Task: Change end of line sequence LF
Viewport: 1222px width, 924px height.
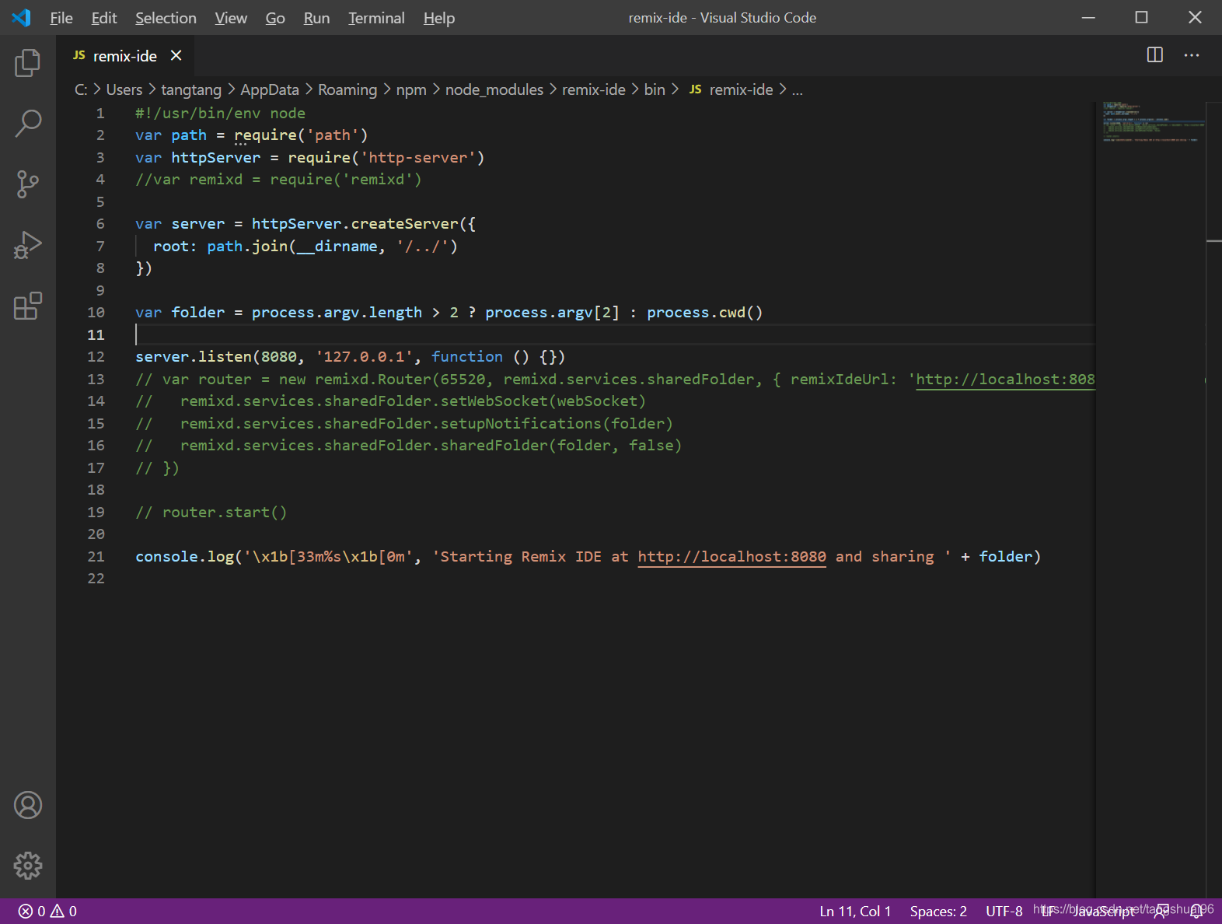Action: pos(1047,911)
